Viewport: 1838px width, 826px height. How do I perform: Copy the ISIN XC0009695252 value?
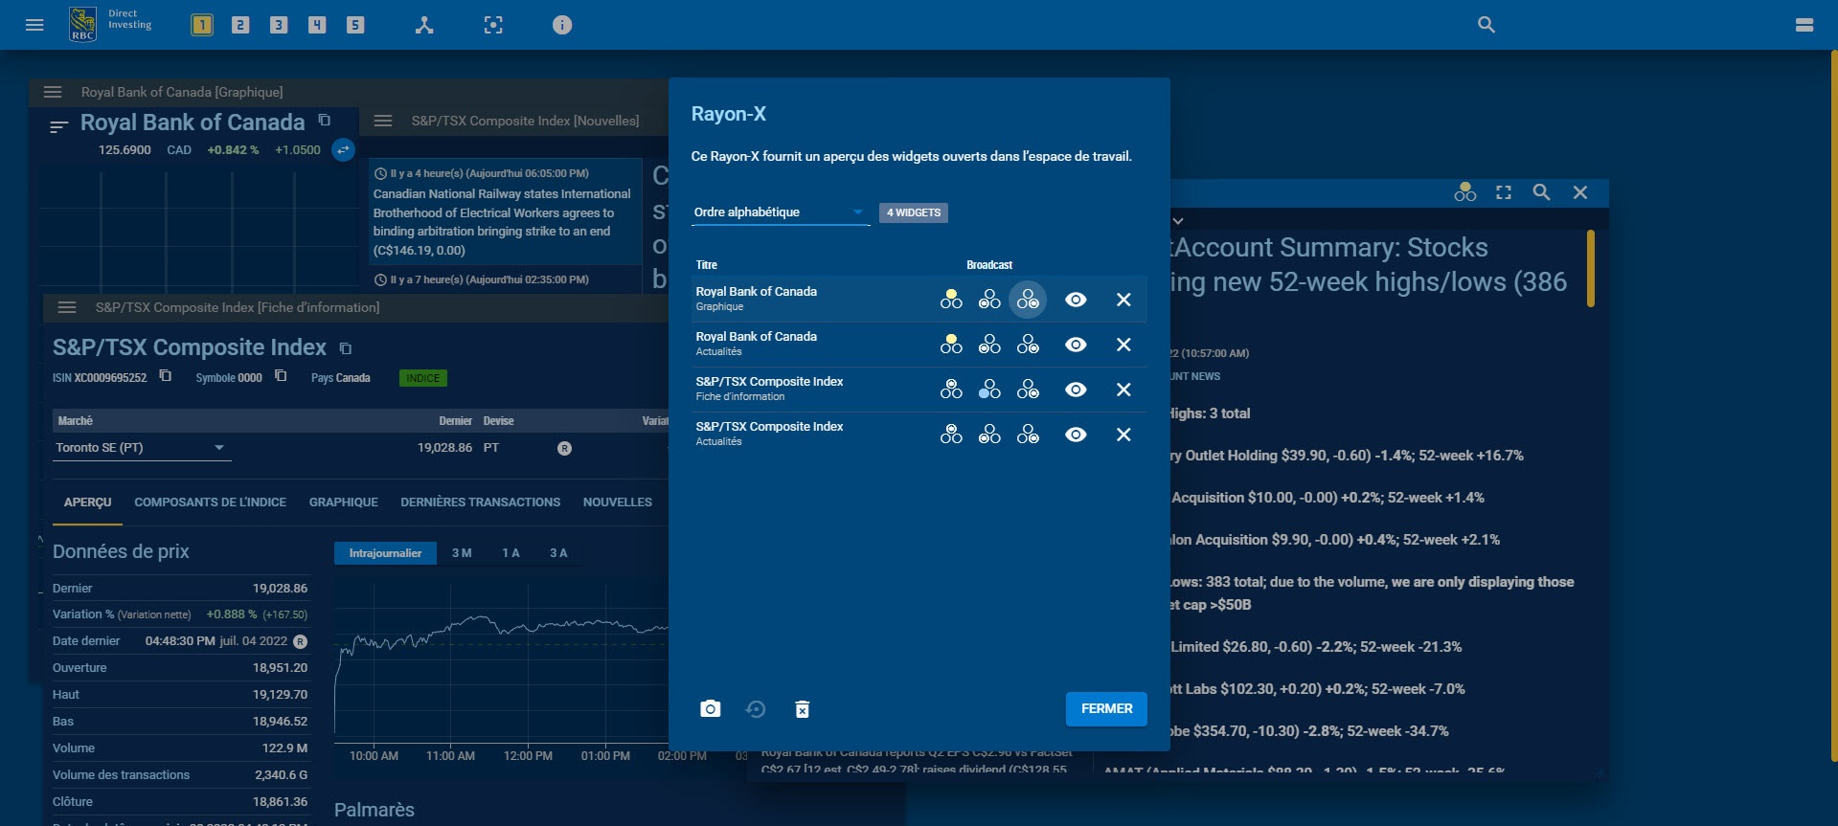pyautogui.click(x=166, y=376)
